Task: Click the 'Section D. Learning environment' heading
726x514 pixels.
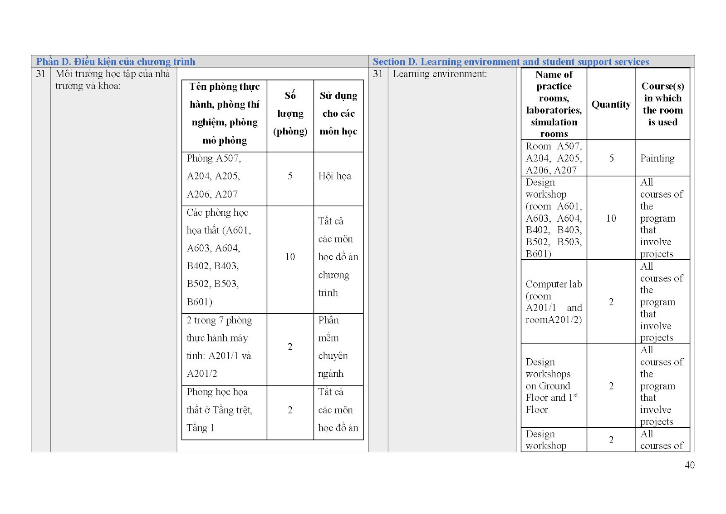Action: (510, 62)
